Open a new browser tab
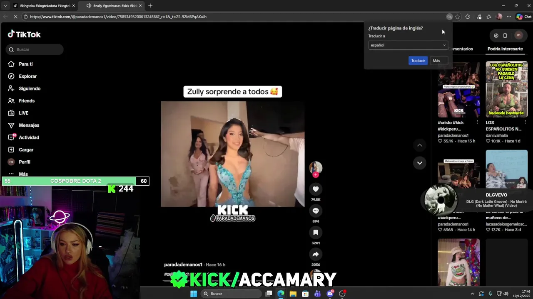This screenshot has height=299, width=533. pos(150,6)
